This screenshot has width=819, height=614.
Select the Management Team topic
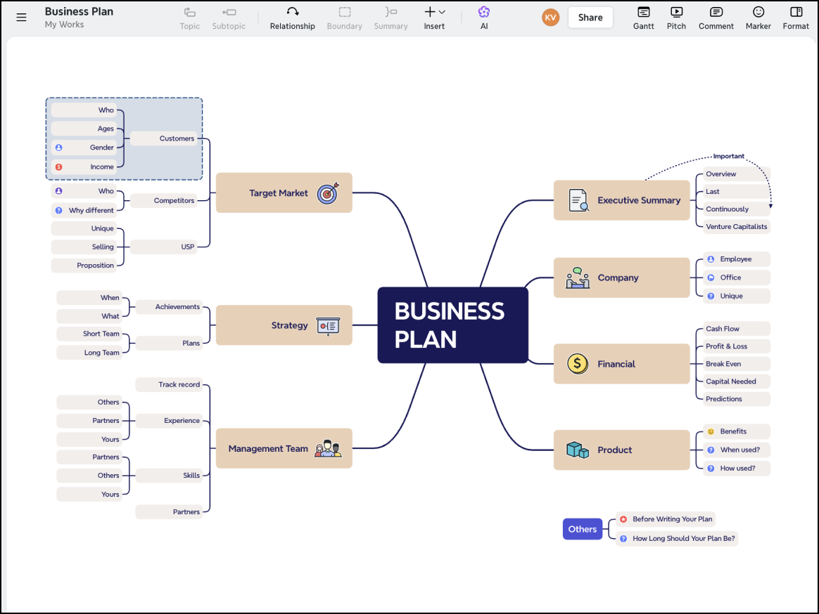[x=284, y=449]
